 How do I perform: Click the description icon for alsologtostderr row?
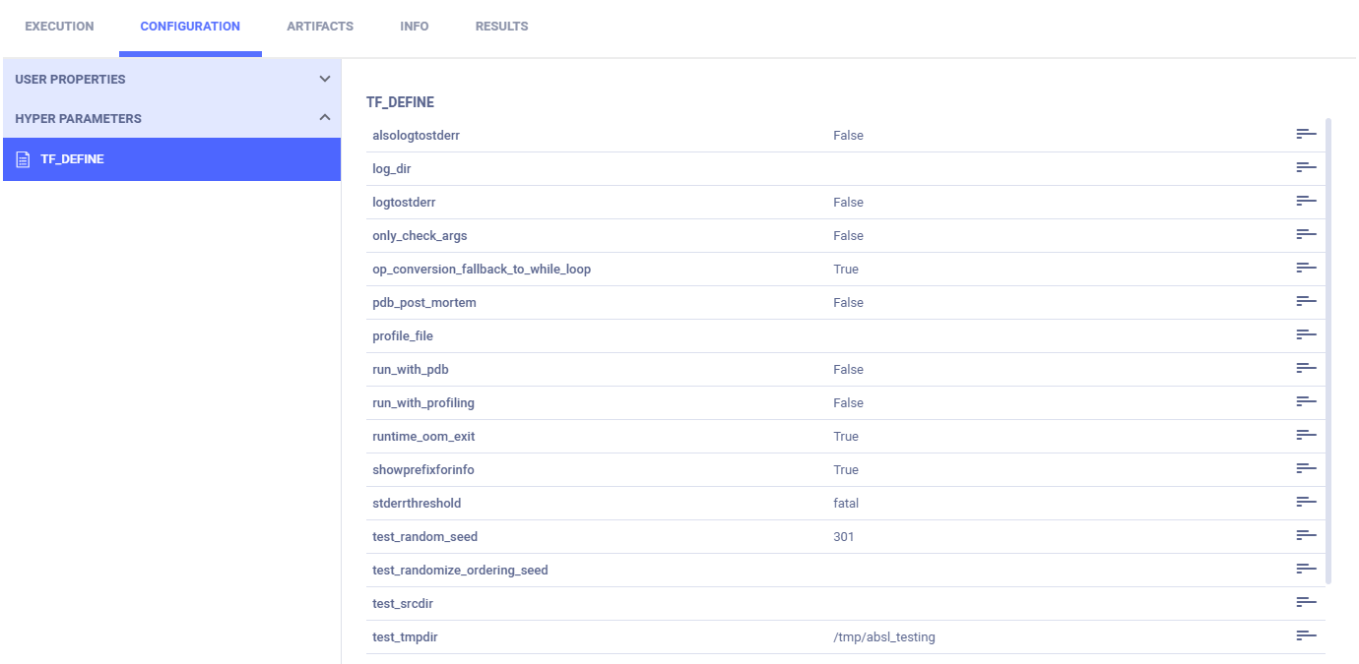1306,135
